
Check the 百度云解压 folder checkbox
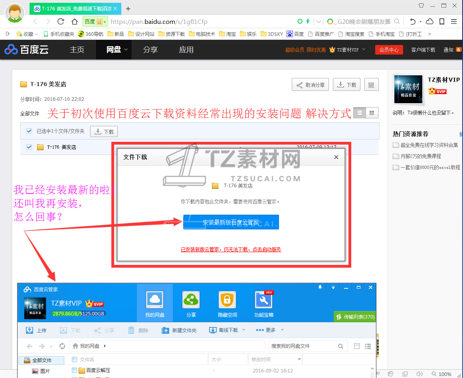click(x=74, y=370)
